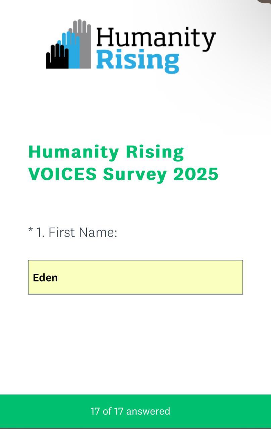Click the green "Humanity Rising" heading line
This screenshot has height=429, width=271.
click(106, 152)
